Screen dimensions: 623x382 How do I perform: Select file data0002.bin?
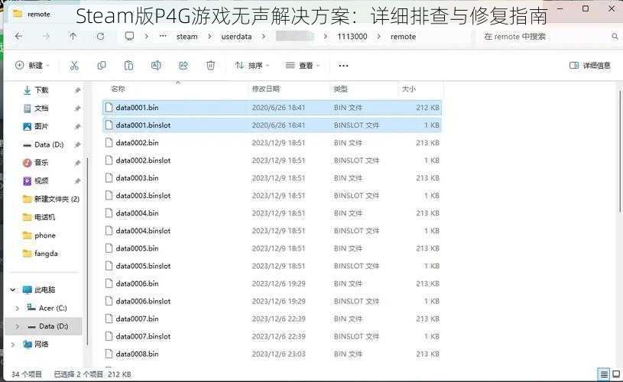[272, 143]
